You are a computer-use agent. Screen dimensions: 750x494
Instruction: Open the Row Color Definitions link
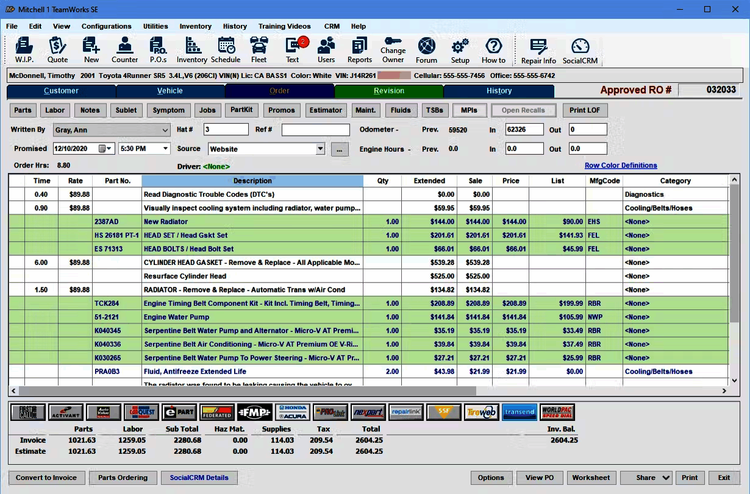621,166
